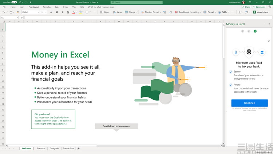The height and width of the screenshot is (154, 273).
Task: Close the Money in Excel task pane
Action: pyautogui.click(x=269, y=24)
